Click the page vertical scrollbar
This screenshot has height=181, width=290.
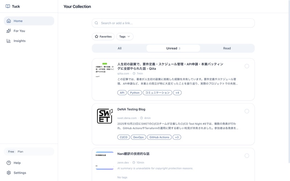(289, 81)
